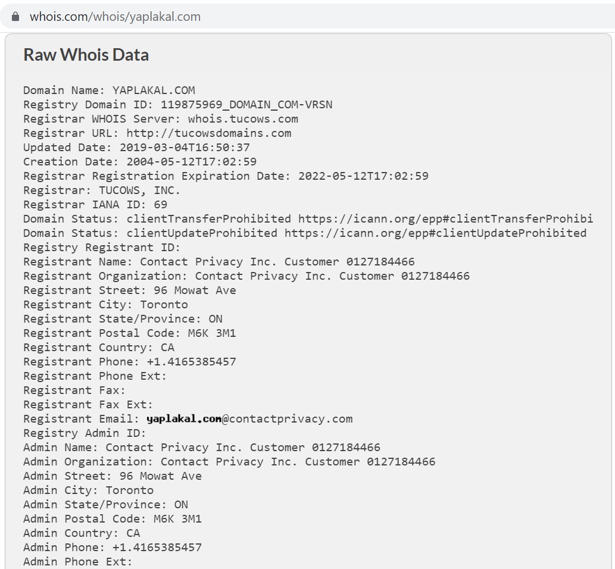Click the whois.tucows.com server text
Image resolution: width=615 pixels, height=569 pixels.
243,119
